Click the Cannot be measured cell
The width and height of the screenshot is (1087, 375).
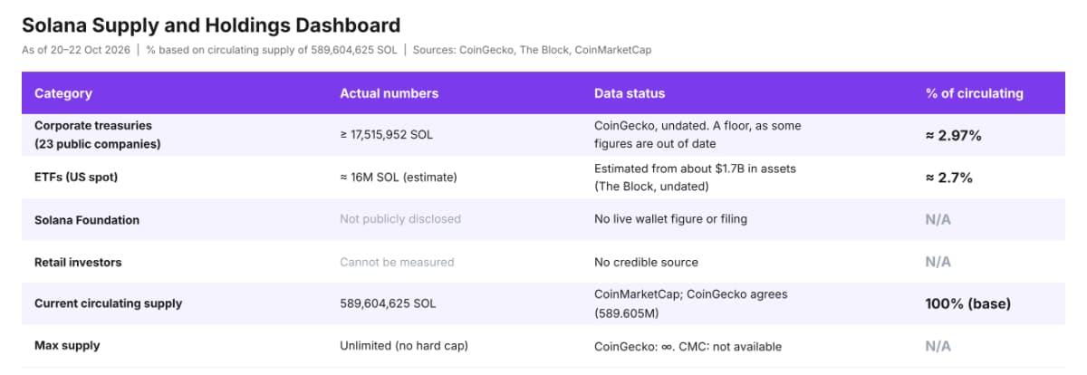click(x=397, y=262)
